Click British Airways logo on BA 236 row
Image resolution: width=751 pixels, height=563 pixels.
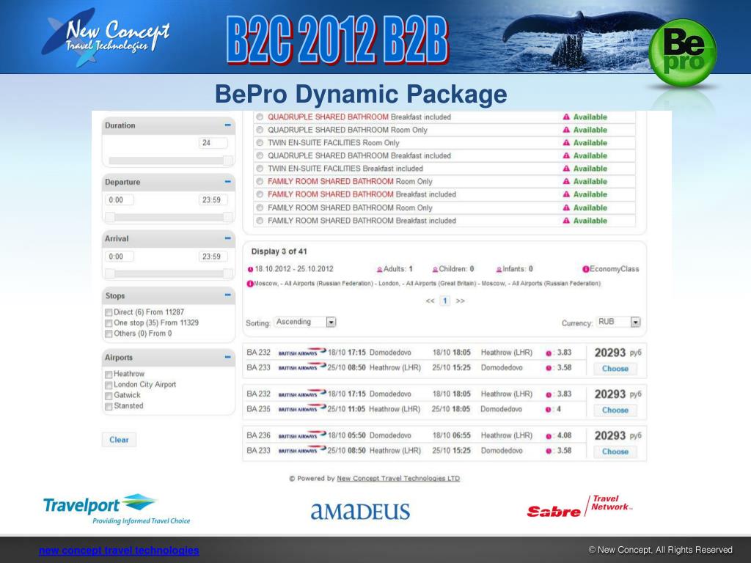click(x=302, y=435)
